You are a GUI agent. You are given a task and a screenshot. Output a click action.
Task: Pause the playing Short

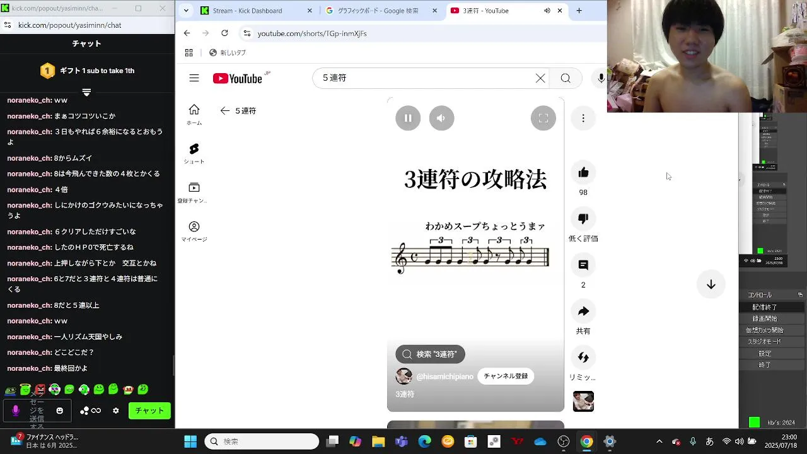coord(408,118)
